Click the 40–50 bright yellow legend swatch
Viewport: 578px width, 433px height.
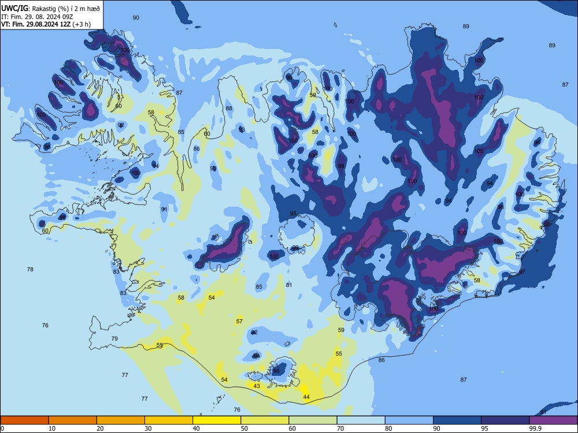tap(217, 420)
